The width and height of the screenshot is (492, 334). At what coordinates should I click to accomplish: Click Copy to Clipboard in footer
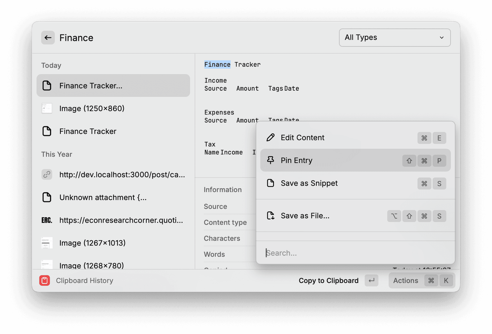(329, 280)
